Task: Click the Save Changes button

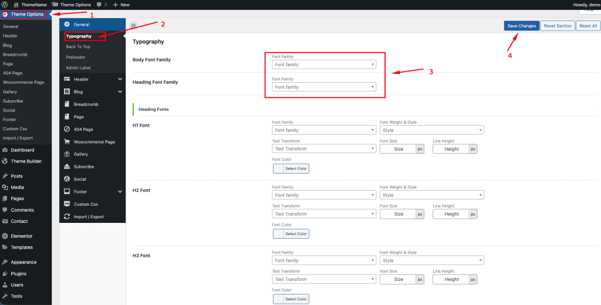Action: click(522, 26)
